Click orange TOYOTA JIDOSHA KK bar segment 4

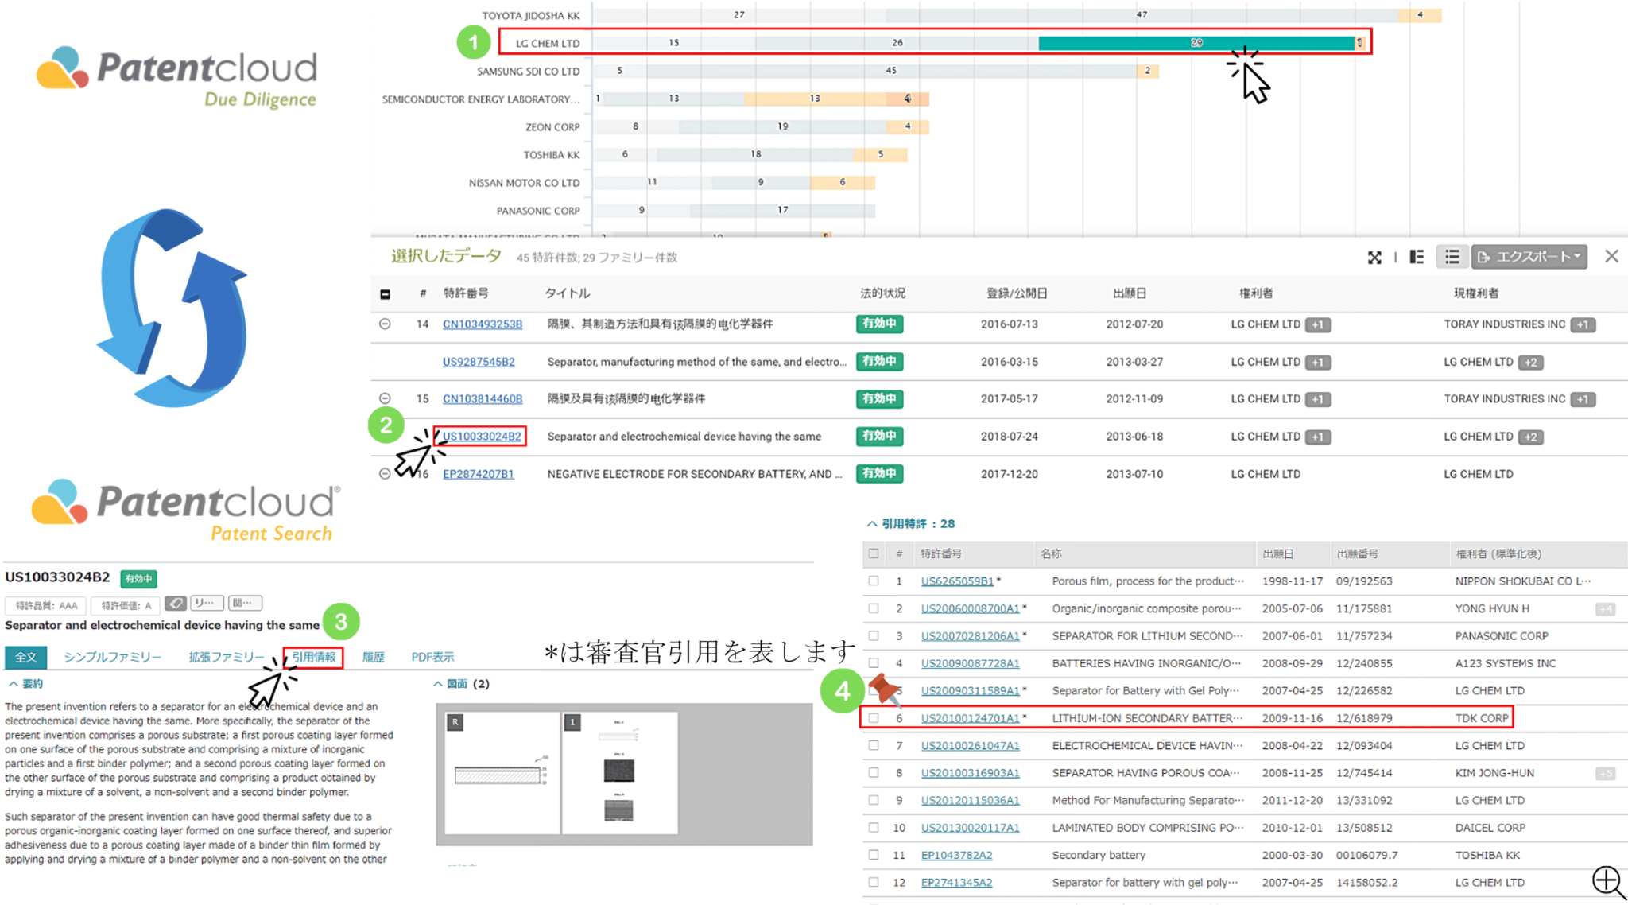tap(1420, 15)
